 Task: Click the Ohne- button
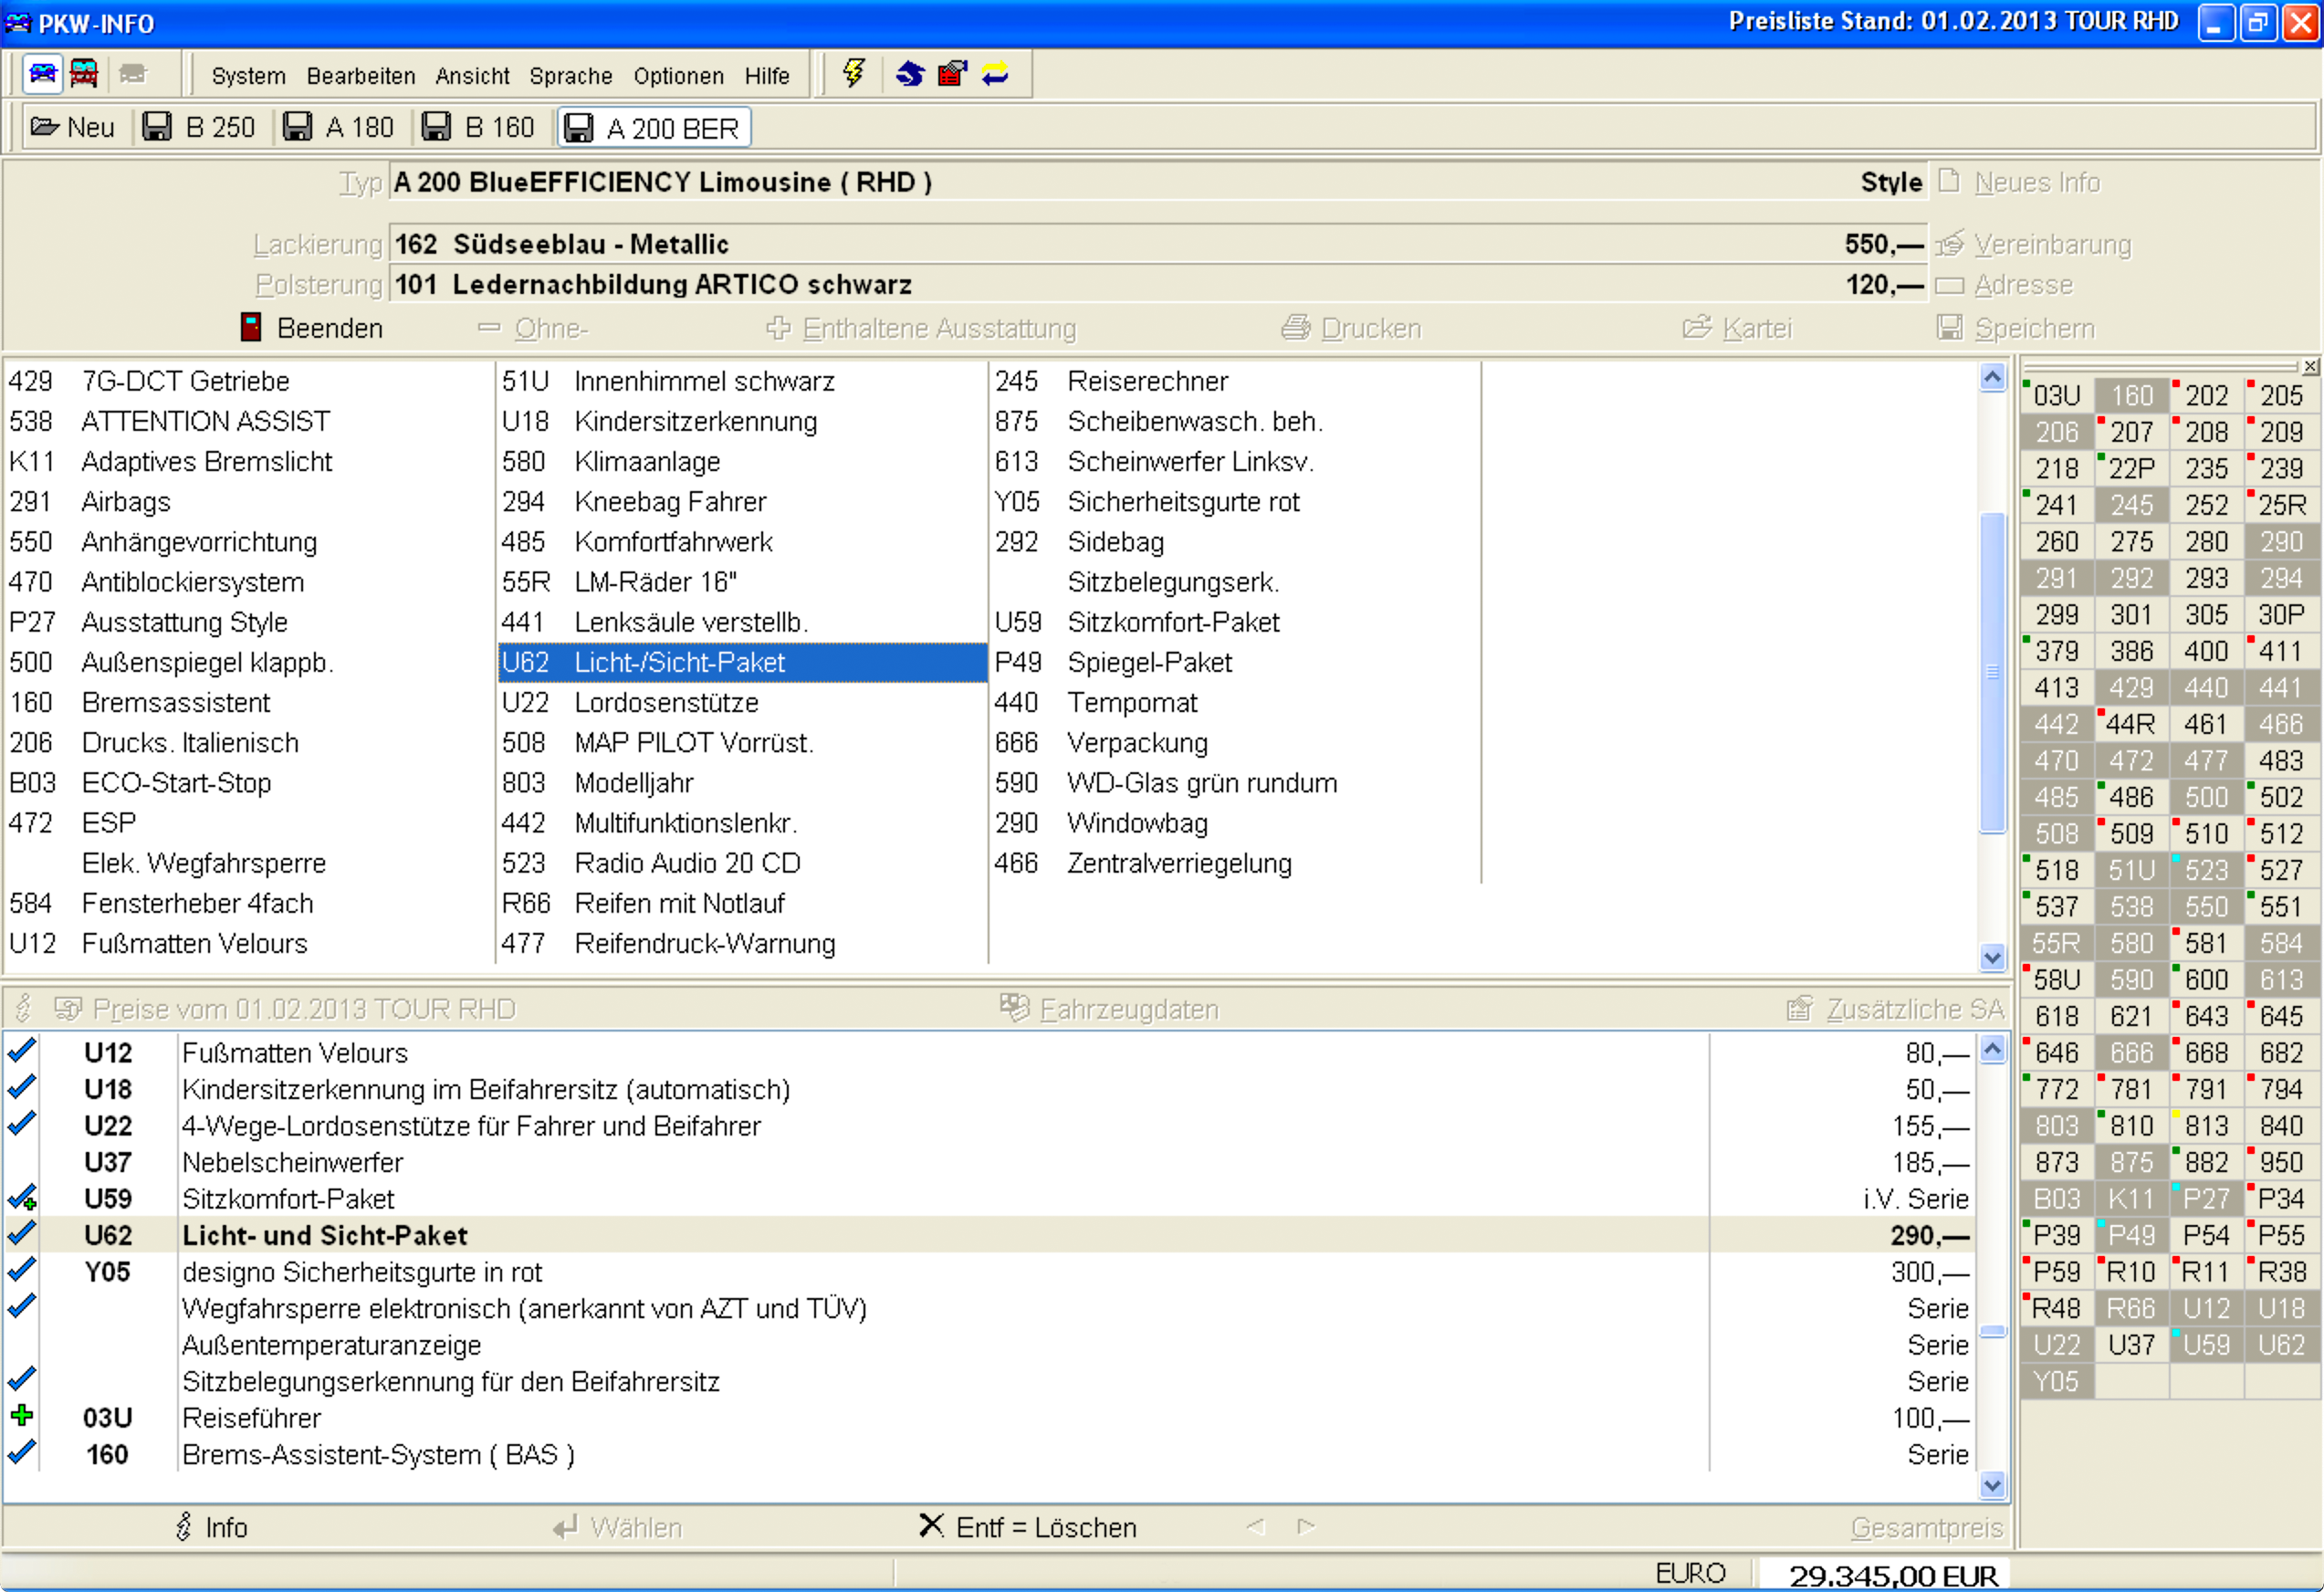tap(533, 328)
